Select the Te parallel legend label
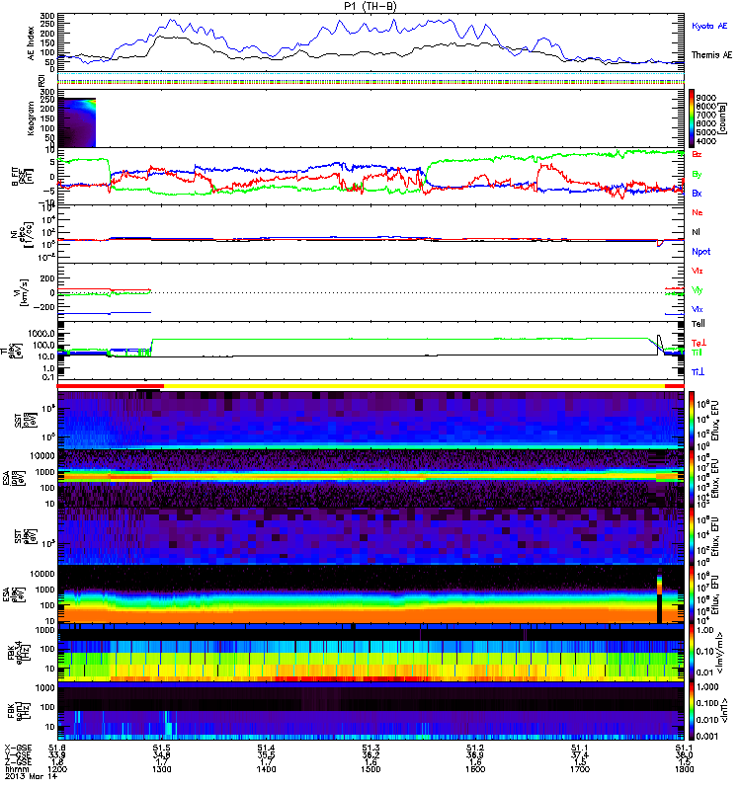Image resolution: width=741 pixels, height=790 pixels. (699, 324)
